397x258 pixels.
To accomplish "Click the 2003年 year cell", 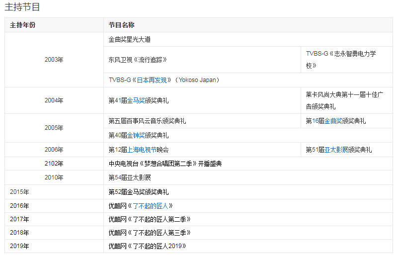I will pos(54,60).
